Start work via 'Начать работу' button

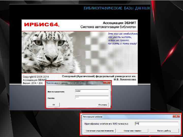(x=164, y=131)
